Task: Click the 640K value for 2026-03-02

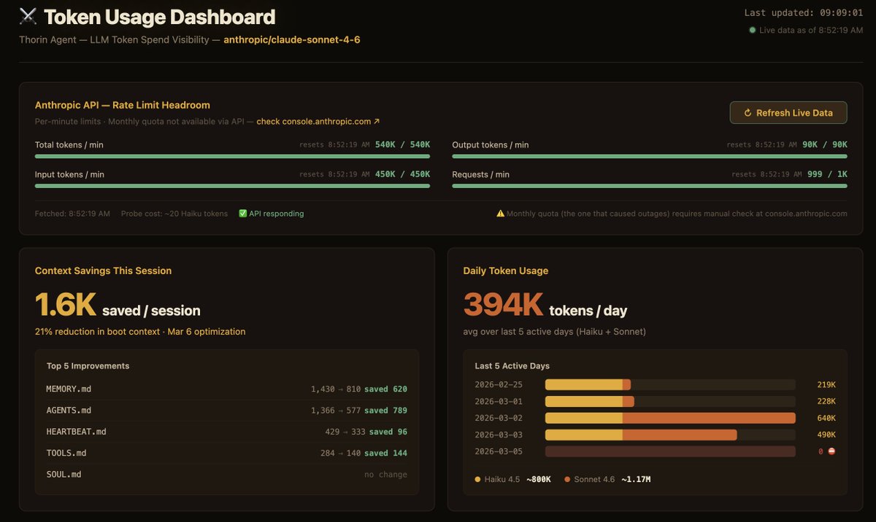Action: pyautogui.click(x=826, y=418)
